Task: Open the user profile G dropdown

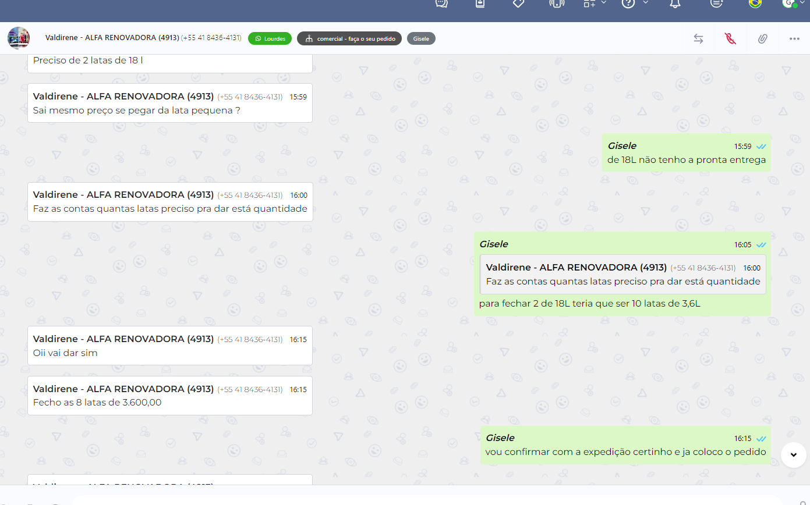Action: pos(790,3)
